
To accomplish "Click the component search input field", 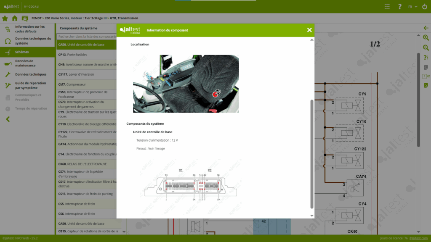I will [x=86, y=37].
